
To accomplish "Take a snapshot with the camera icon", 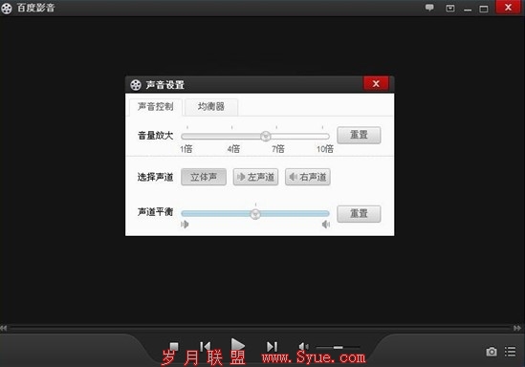I will [492, 352].
